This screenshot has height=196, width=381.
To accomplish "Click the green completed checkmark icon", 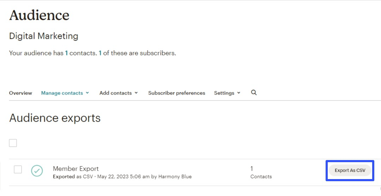I will coord(37,171).
